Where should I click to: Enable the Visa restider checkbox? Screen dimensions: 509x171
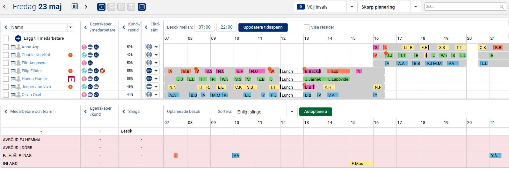(x=307, y=27)
